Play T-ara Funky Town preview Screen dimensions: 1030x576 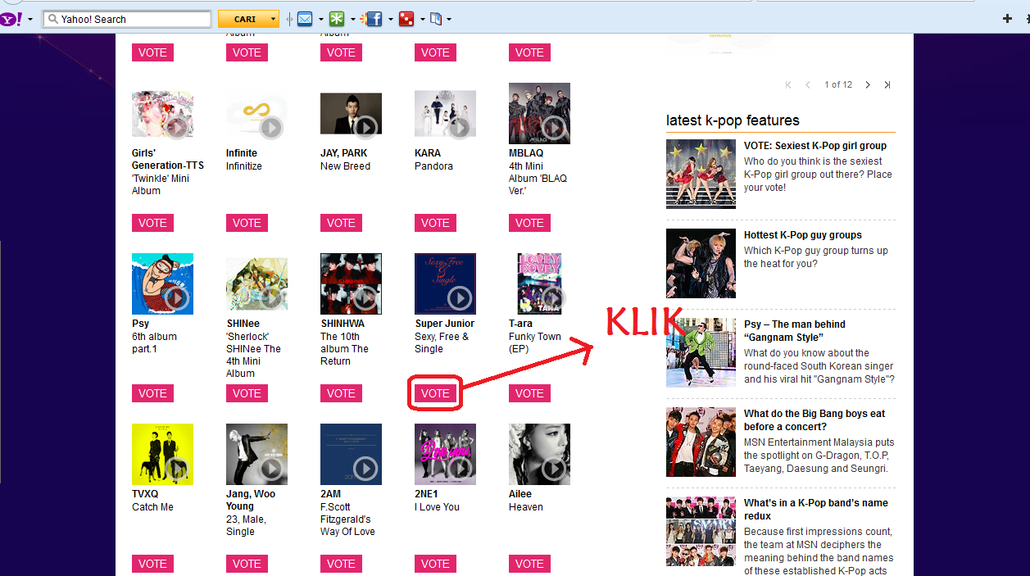tap(554, 298)
